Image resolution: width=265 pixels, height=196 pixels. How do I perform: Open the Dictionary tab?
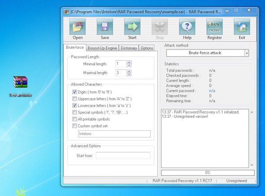pos(129,48)
